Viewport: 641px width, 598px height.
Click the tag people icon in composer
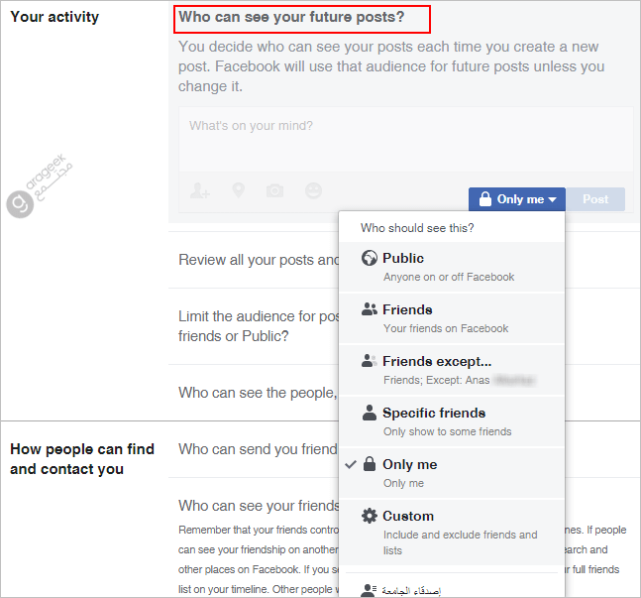click(200, 190)
